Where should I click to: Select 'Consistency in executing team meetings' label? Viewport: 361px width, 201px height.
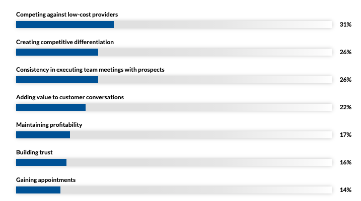pyautogui.click(x=90, y=70)
